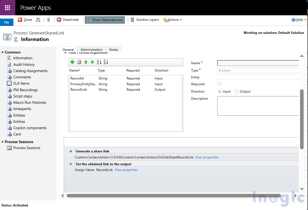The width and height of the screenshot is (308, 210).
Task: Click the Card navigation icon
Action: point(9,134)
